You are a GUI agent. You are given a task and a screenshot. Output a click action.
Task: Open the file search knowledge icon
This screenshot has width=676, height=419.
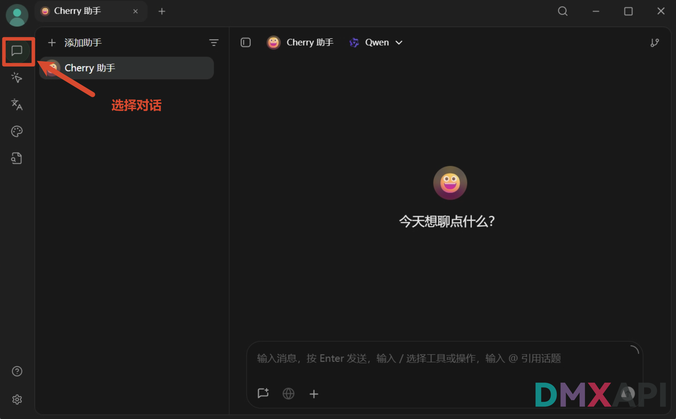(17, 158)
